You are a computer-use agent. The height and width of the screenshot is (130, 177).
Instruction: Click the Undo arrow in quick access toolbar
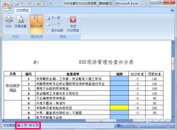pyautogui.click(x=22, y=4)
